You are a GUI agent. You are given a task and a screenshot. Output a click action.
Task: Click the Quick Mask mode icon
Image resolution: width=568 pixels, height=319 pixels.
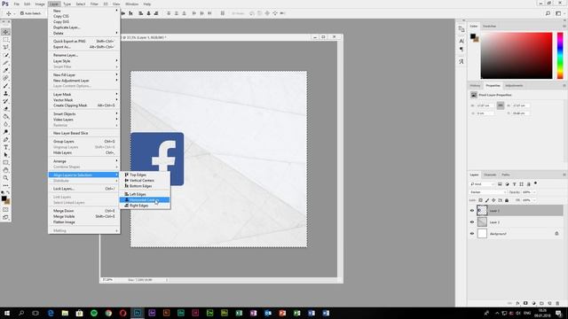(x=6, y=210)
